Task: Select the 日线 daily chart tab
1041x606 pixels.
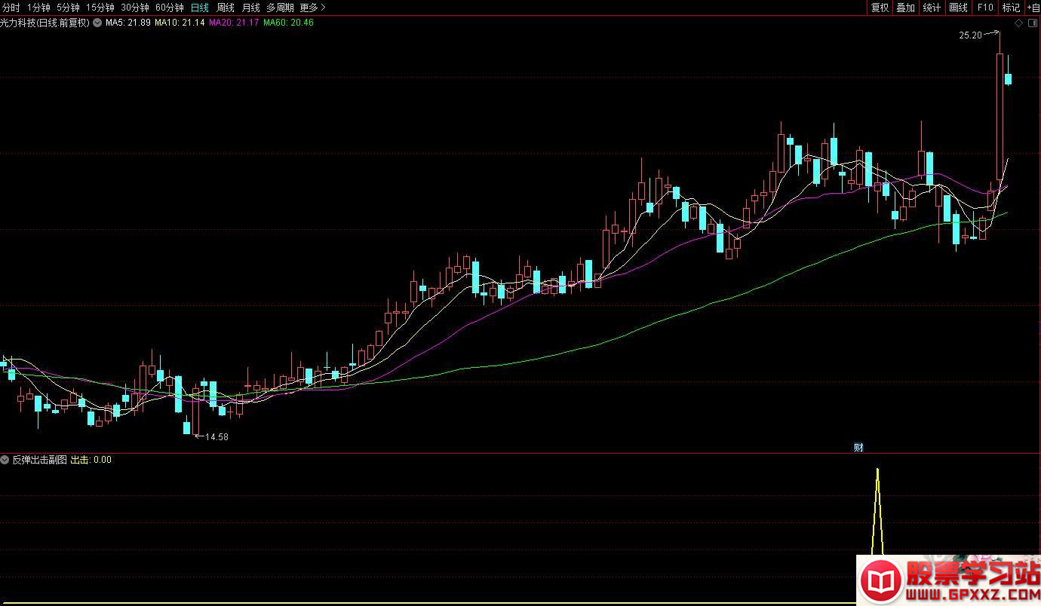Action: tap(200, 8)
